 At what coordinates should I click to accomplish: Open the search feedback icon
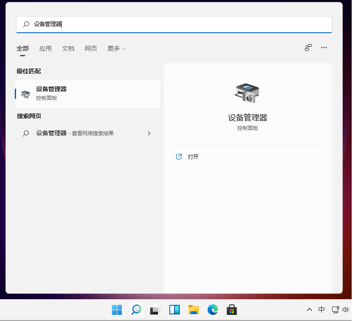point(308,48)
